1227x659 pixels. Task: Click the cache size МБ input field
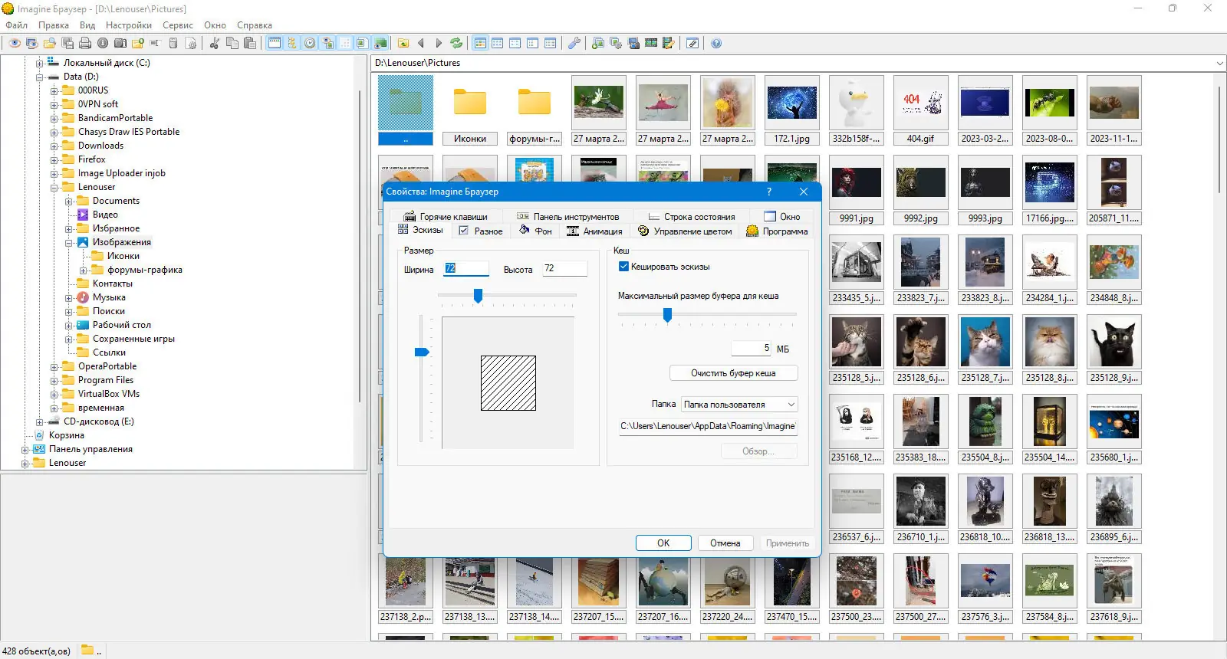[x=751, y=349]
